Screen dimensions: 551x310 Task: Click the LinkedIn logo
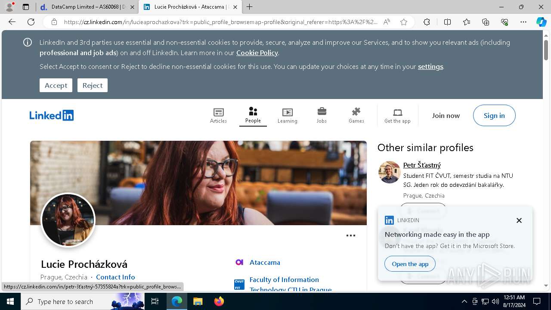[52, 115]
